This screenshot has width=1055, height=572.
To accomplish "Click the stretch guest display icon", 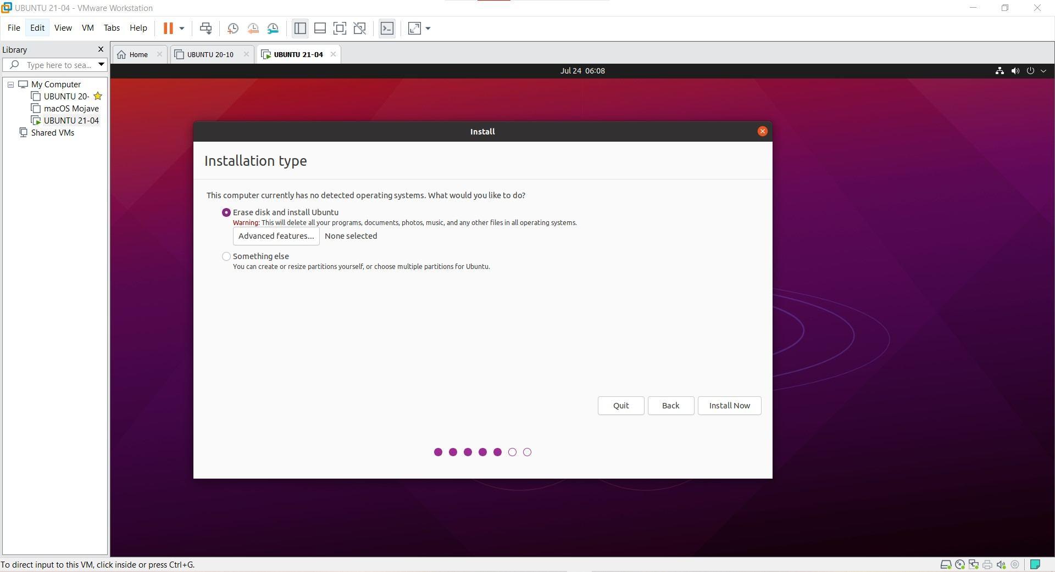I will 414,28.
